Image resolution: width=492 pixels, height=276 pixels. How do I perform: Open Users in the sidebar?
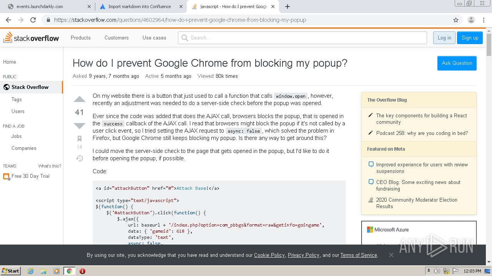[x=18, y=111]
